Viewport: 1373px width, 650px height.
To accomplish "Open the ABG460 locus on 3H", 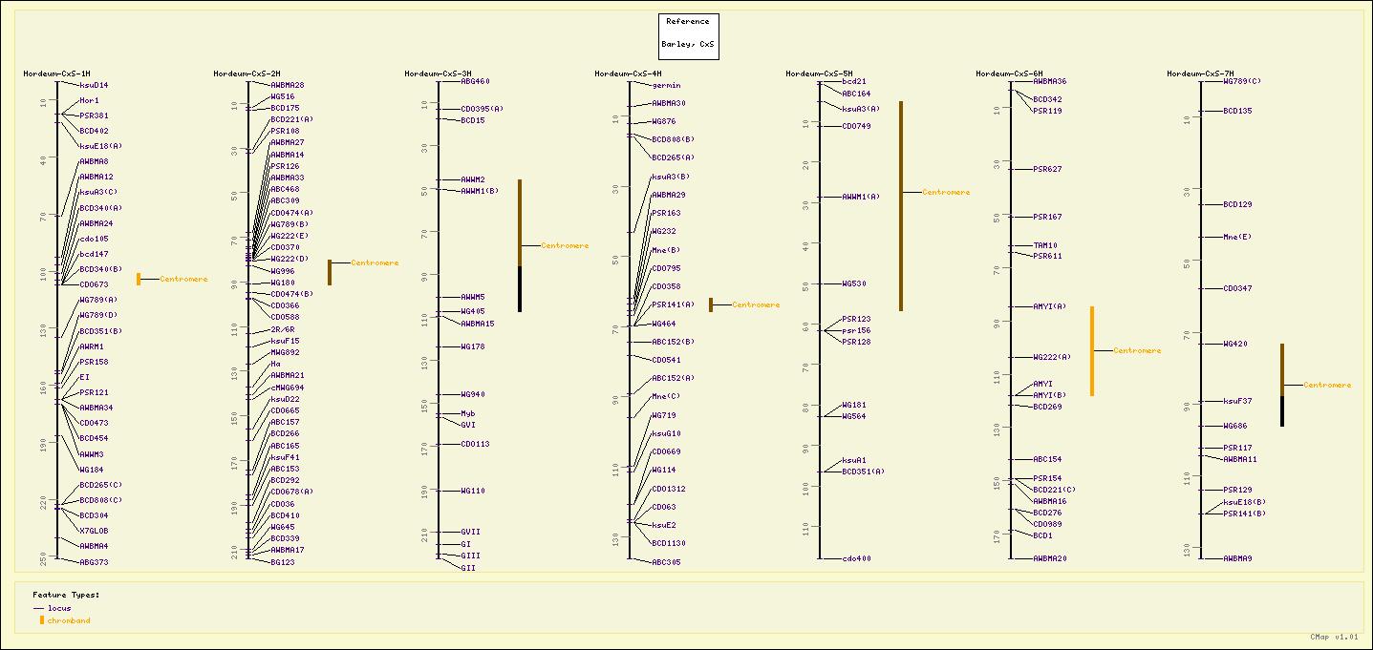I will 475,82.
